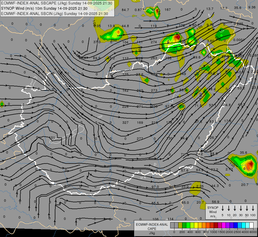This screenshot has height=237, width=258.
Task: Click the 2500 tick label on CAPE scale
Action: pyautogui.click(x=237, y=232)
